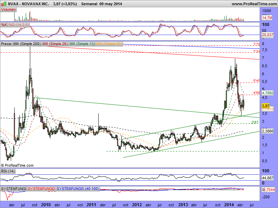Select the SYSTEMFUNGI indicator label
Image resolution: width=278 pixels, height=208 pixels.
(x=14, y=189)
